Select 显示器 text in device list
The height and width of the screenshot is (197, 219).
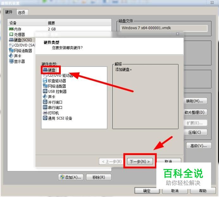pyautogui.click(x=19, y=61)
